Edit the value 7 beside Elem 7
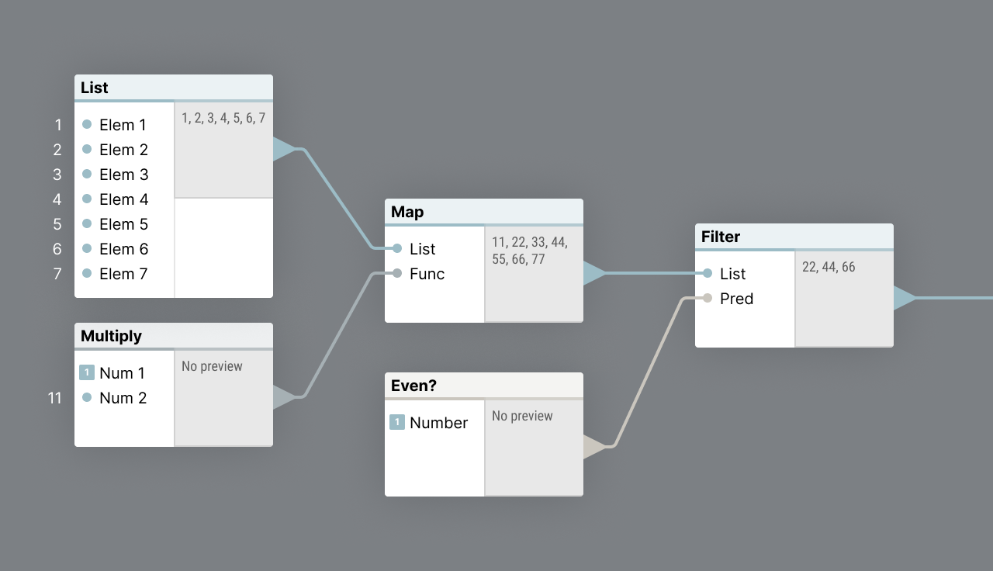This screenshot has width=993, height=571. [57, 274]
